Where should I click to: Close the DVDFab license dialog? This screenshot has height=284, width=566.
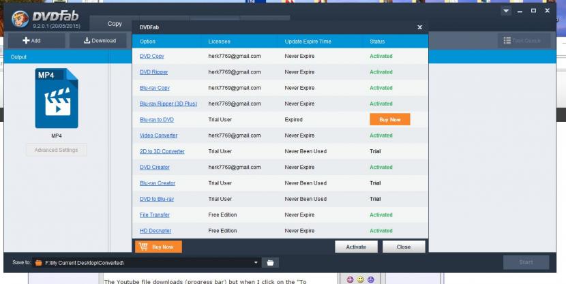tap(420, 27)
